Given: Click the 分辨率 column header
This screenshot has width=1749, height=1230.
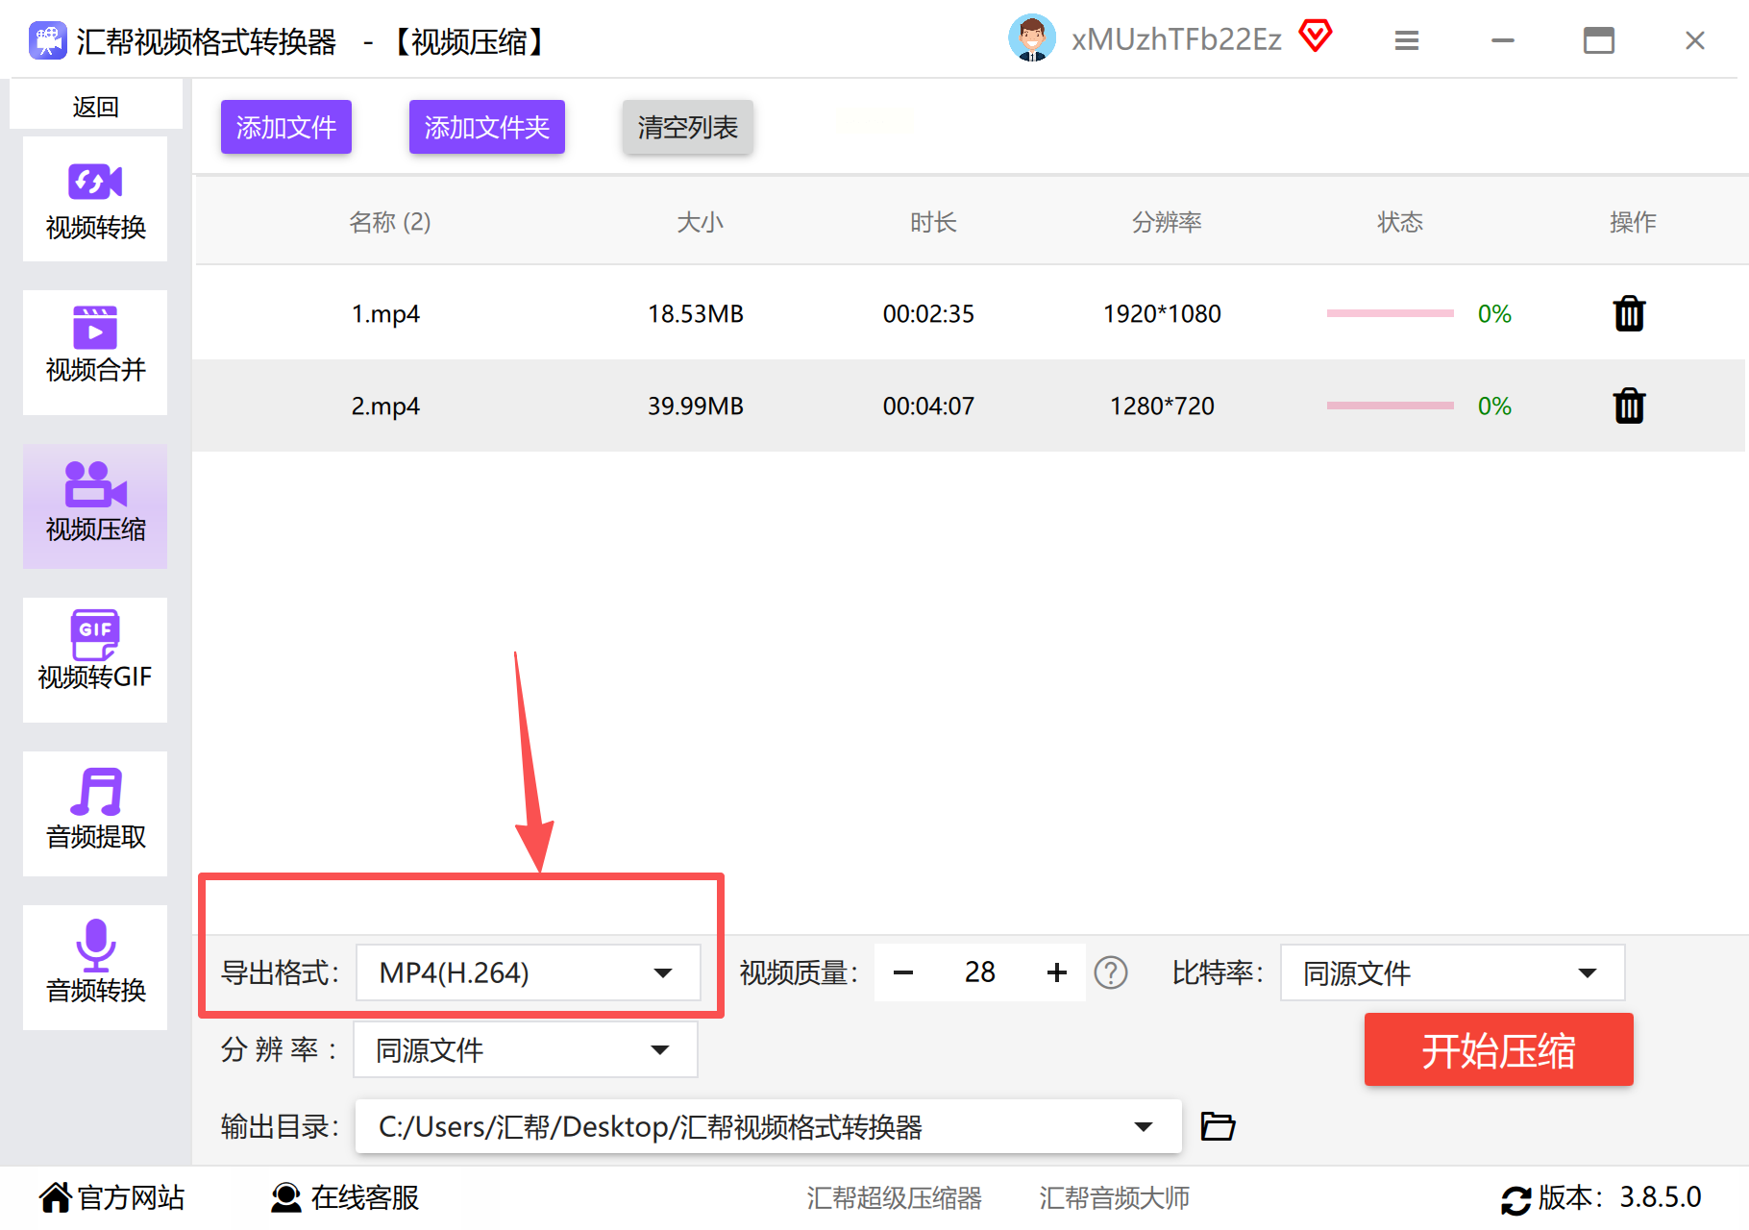Looking at the screenshot, I should click(x=1167, y=222).
